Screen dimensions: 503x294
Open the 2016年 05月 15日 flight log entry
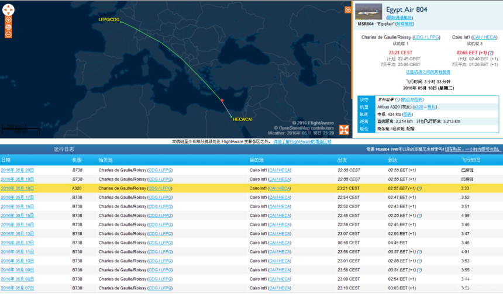tap(18, 216)
